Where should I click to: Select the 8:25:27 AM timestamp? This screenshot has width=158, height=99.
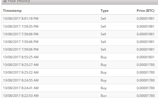21,65
